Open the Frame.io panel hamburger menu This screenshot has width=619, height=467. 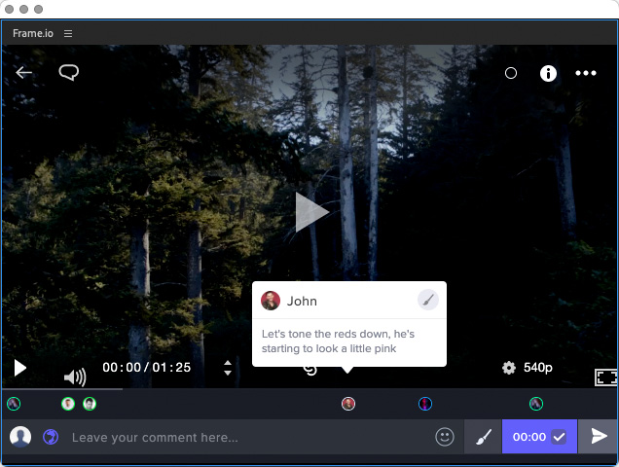coord(68,33)
